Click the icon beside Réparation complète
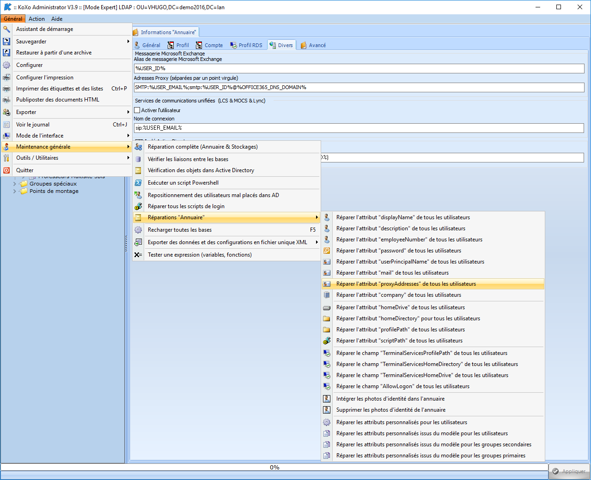Viewport: 591px width, 480px height. pyautogui.click(x=138, y=147)
